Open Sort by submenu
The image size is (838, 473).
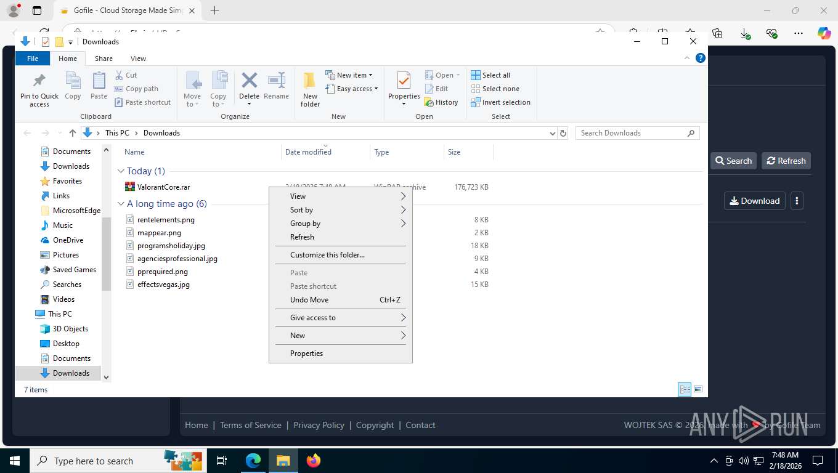point(341,210)
